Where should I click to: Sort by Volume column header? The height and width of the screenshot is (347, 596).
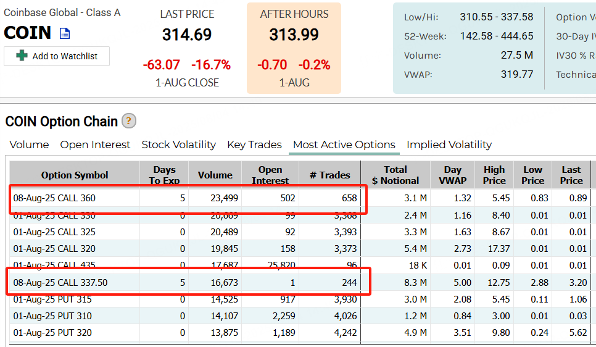pos(215,175)
